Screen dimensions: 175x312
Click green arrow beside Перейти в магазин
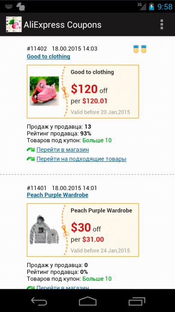coord(31,149)
